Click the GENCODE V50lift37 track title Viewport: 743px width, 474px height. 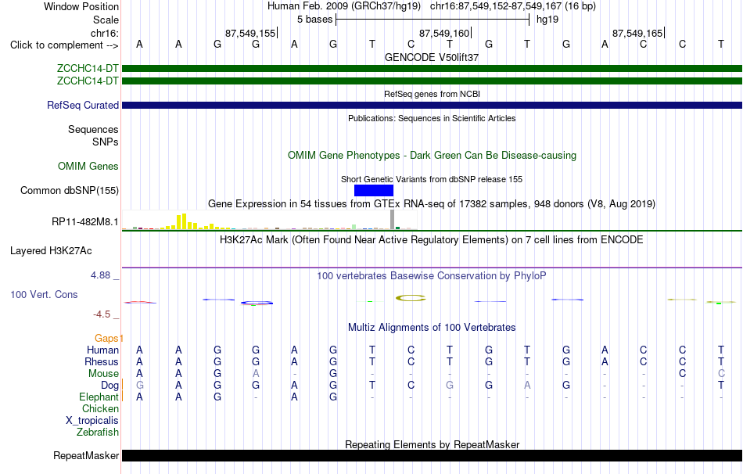[x=432, y=57]
